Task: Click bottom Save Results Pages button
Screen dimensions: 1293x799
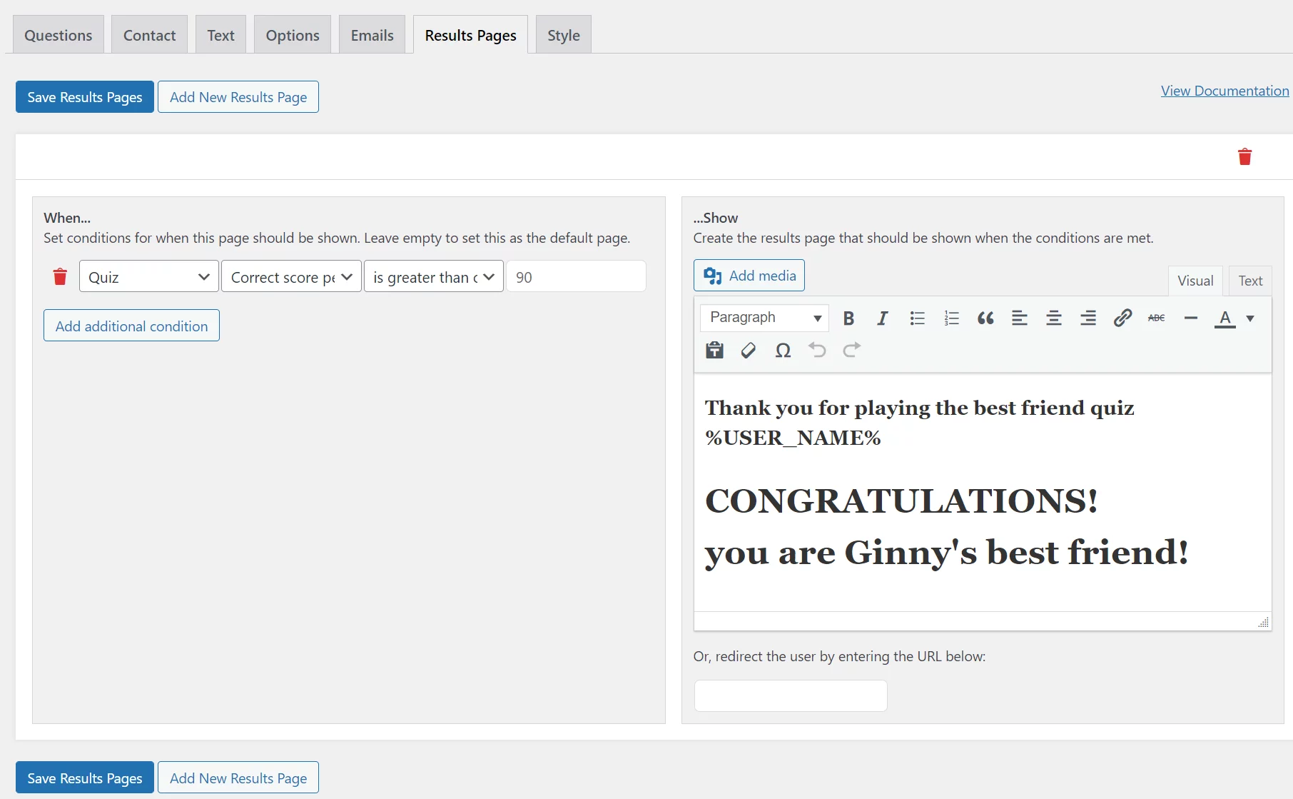Action: [85, 778]
